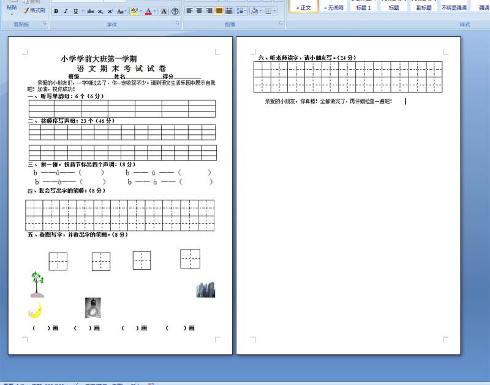The image size is (490, 385).
Task: Open shading color dropdown arrow
Action: coord(261,11)
